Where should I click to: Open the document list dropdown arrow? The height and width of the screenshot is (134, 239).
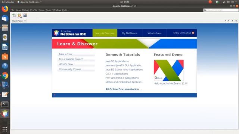(x=232, y=21)
